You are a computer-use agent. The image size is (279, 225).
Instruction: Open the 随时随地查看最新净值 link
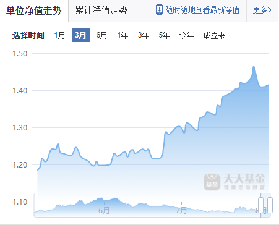point(202,10)
